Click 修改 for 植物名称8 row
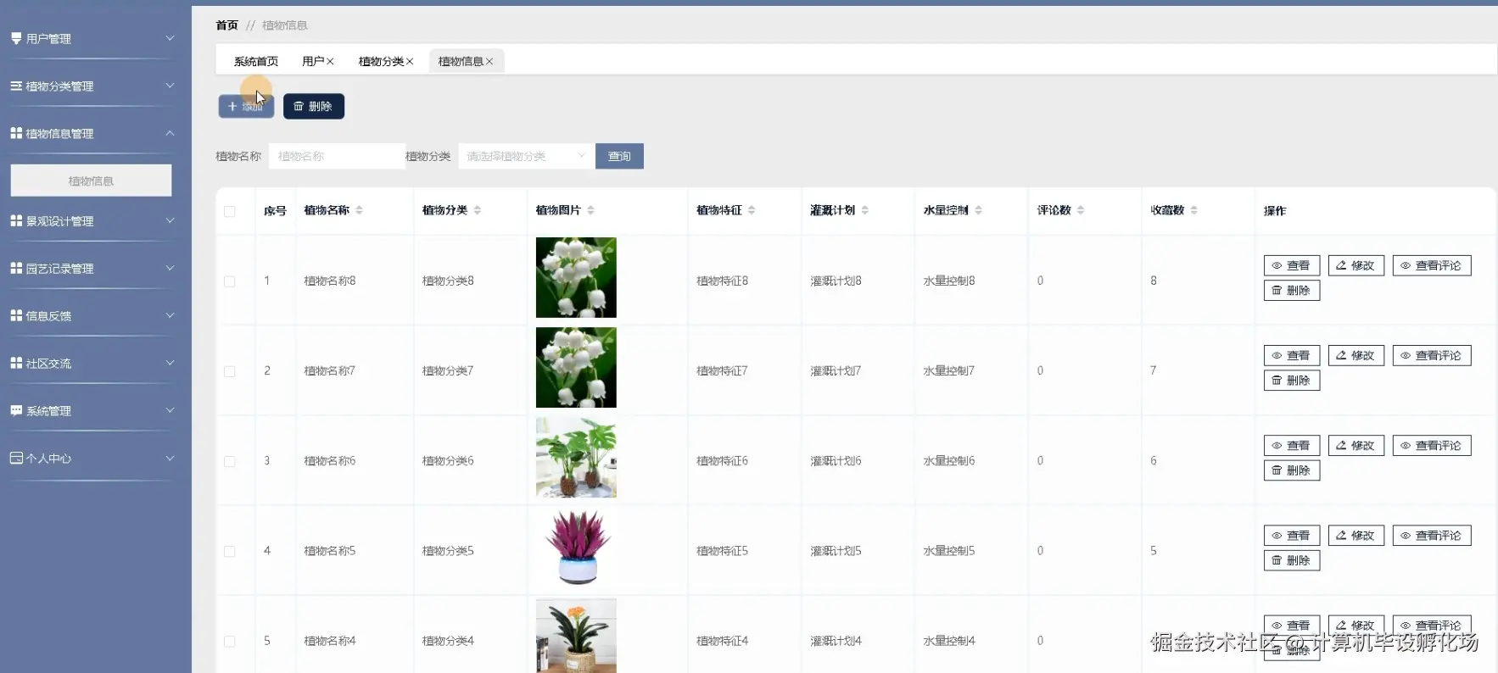The width and height of the screenshot is (1498, 673). point(1355,265)
